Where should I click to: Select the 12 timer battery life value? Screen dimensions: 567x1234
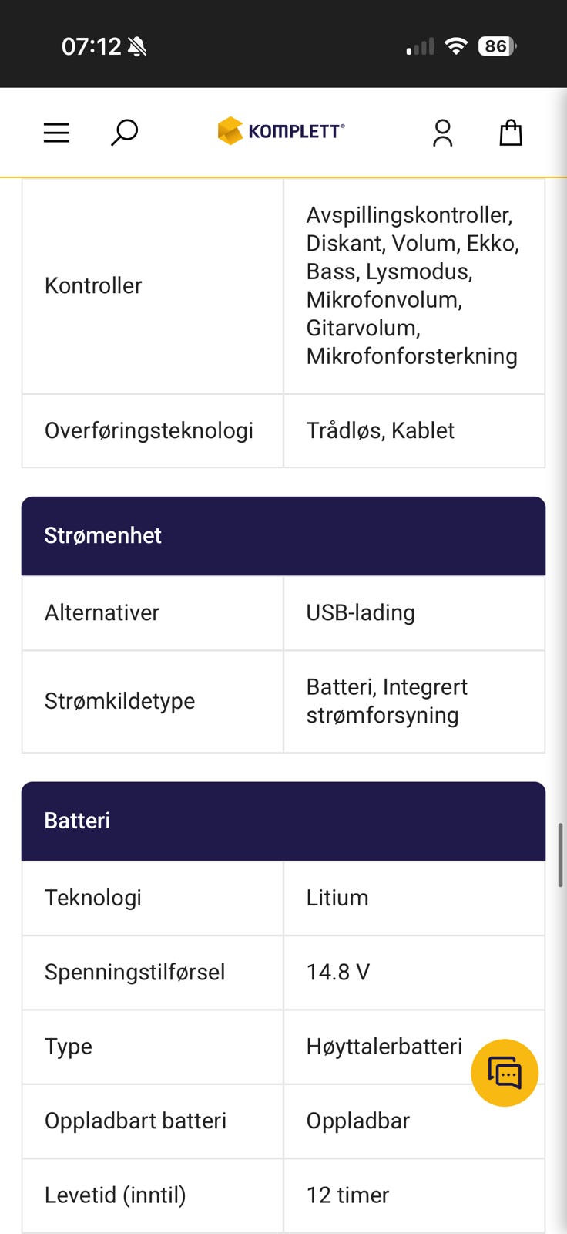coord(347,1195)
